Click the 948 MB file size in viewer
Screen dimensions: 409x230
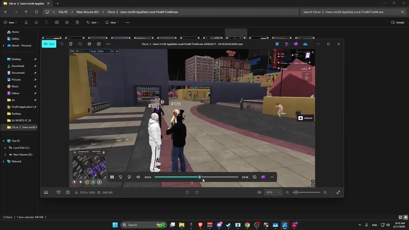[107, 193]
